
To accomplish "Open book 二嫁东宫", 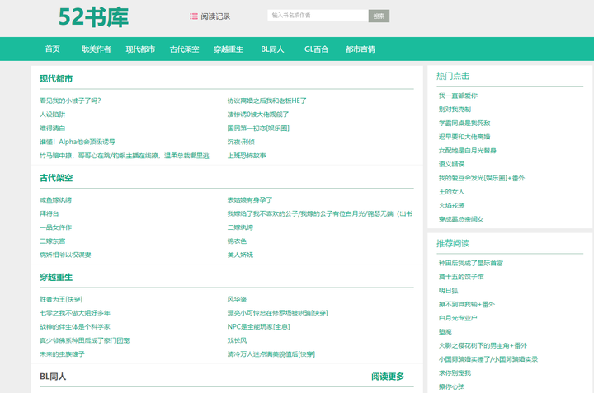I will pyautogui.click(x=52, y=241).
